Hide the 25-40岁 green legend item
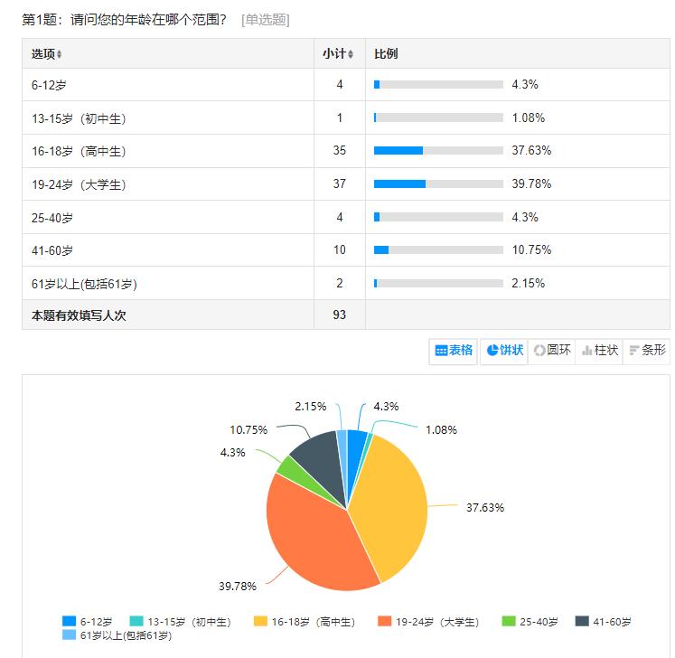675x658 pixels. pyautogui.click(x=509, y=622)
